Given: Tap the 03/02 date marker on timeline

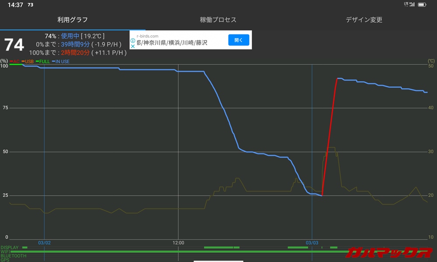Looking at the screenshot, I should click(x=45, y=242).
